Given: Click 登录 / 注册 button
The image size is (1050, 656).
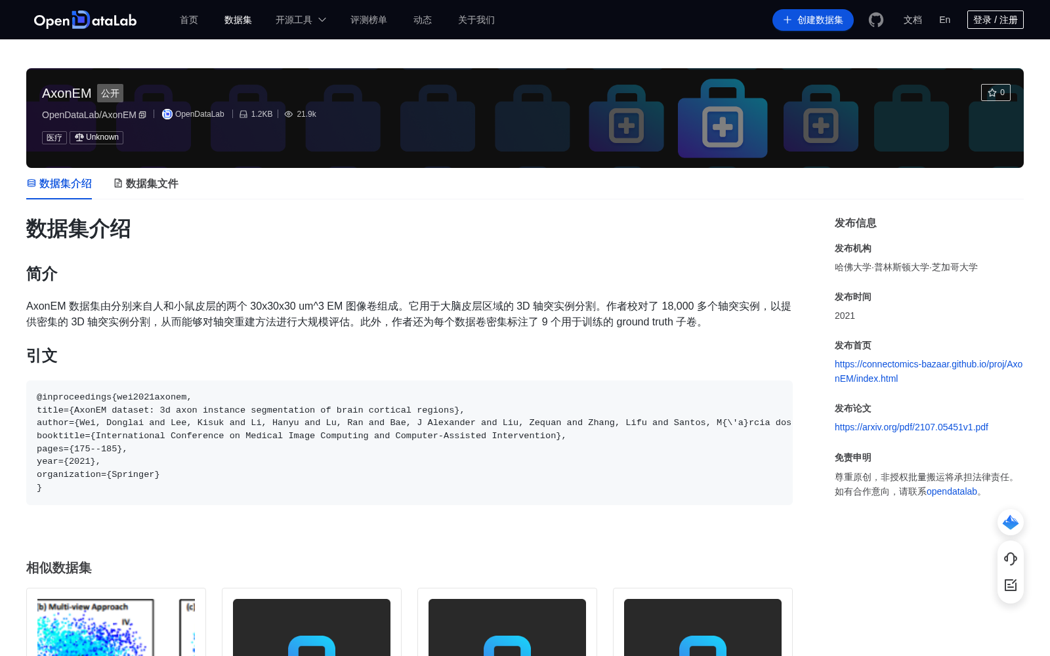Looking at the screenshot, I should pos(996,20).
